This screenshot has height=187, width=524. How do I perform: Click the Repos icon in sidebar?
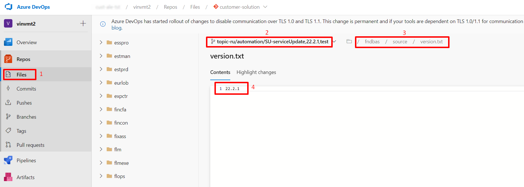[x=8, y=59]
